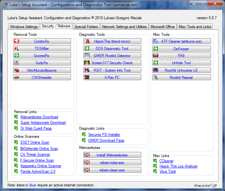Viewport: 225px width, 191px height.
Task: Click the RootKit Unhooker LE purple icon
Action: tap(156, 70)
